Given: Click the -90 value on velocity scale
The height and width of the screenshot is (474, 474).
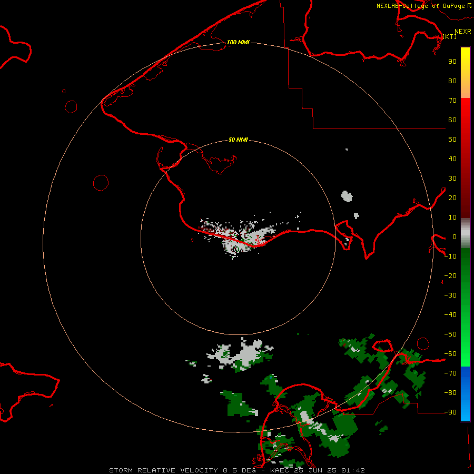Looking at the screenshot, I should pyautogui.click(x=450, y=412).
